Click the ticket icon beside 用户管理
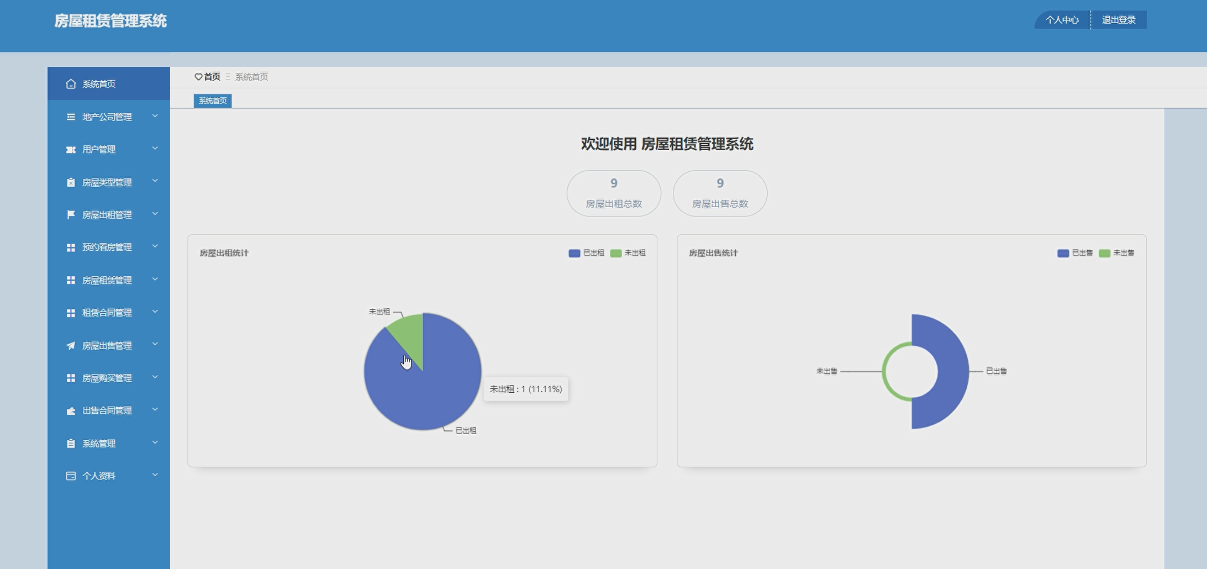Viewport: 1207px width, 569px height. tap(71, 150)
